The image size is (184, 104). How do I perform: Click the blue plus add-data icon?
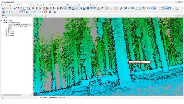coord(3,8)
